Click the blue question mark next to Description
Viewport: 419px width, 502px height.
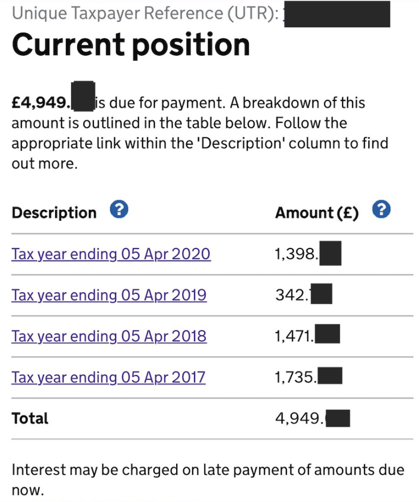[x=118, y=209]
